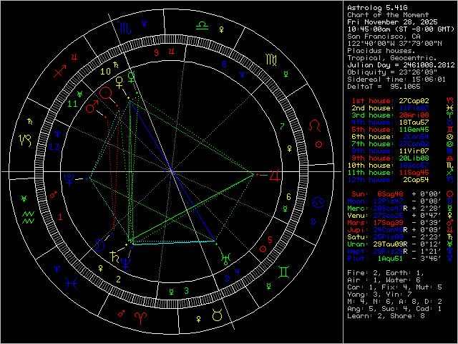Click the 'Astrolog 5.41G' title text
The height and width of the screenshot is (344, 458).
[x=377, y=8]
